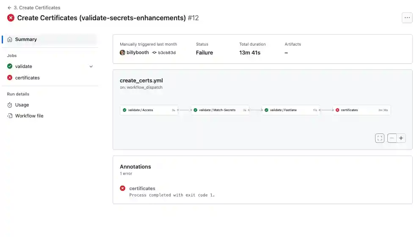
Task: Click 'on: workflow_dispatch' trigger text
Action: tap(141, 87)
